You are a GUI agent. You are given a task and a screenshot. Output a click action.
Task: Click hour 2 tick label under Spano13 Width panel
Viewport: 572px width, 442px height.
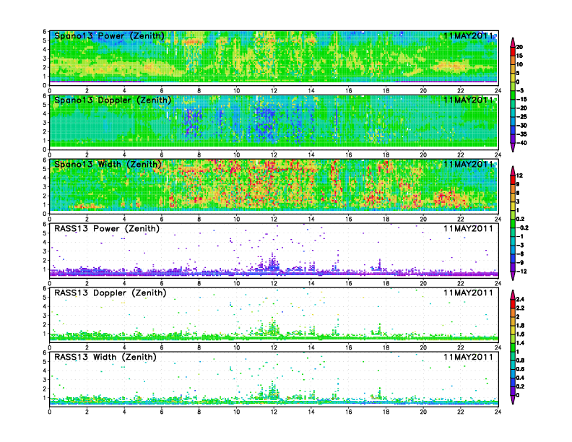(87, 219)
